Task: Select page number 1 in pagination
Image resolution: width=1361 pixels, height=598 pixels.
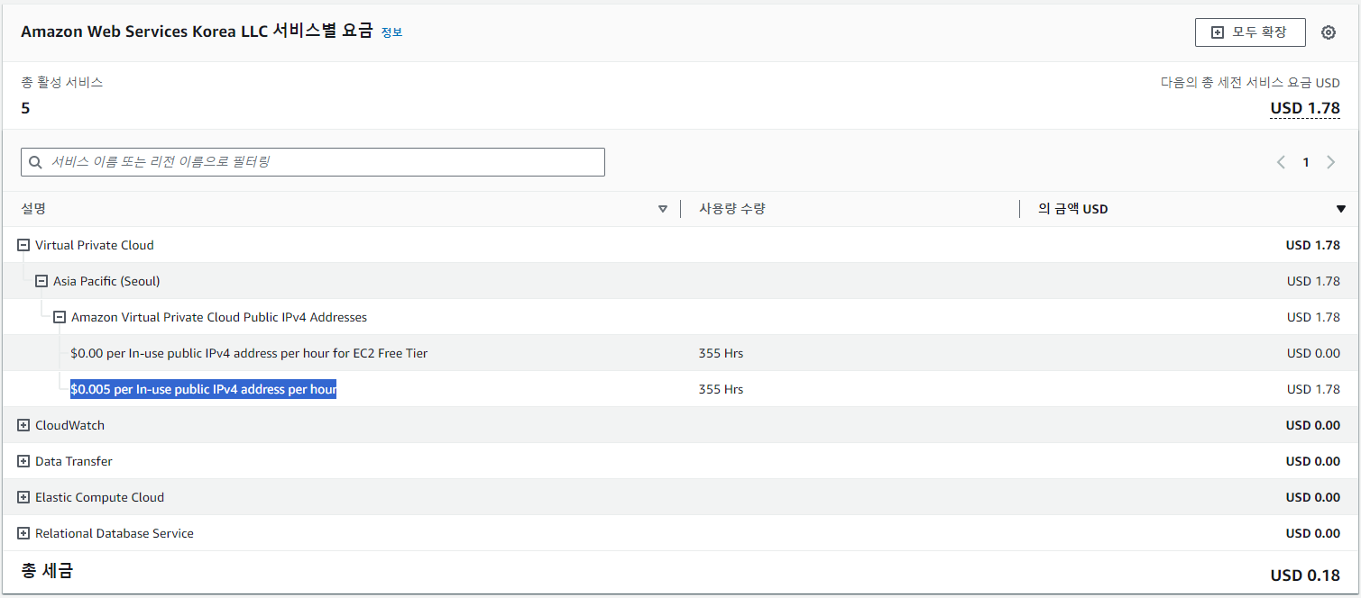Action: point(1305,162)
